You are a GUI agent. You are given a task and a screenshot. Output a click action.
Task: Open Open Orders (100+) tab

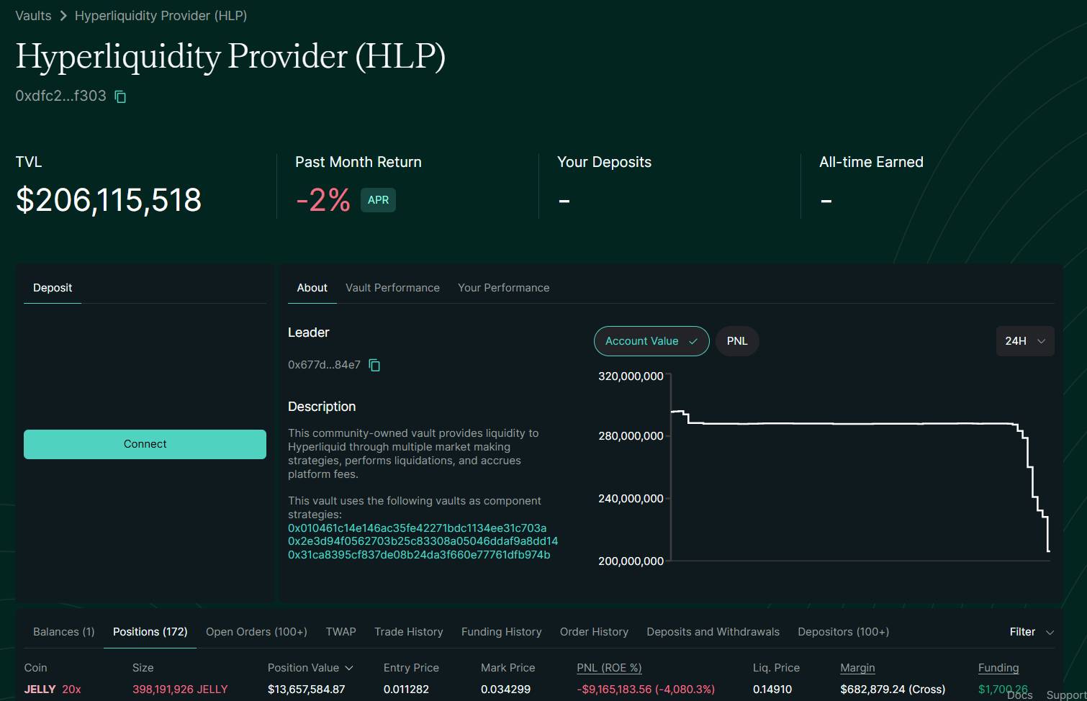(x=256, y=632)
